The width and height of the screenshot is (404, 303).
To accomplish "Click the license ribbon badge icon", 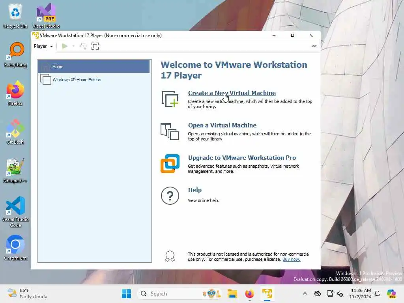I will tap(170, 256).
